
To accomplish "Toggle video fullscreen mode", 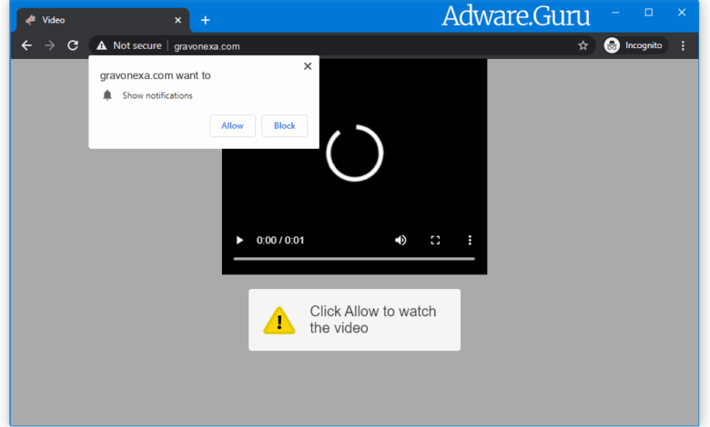I will (435, 241).
